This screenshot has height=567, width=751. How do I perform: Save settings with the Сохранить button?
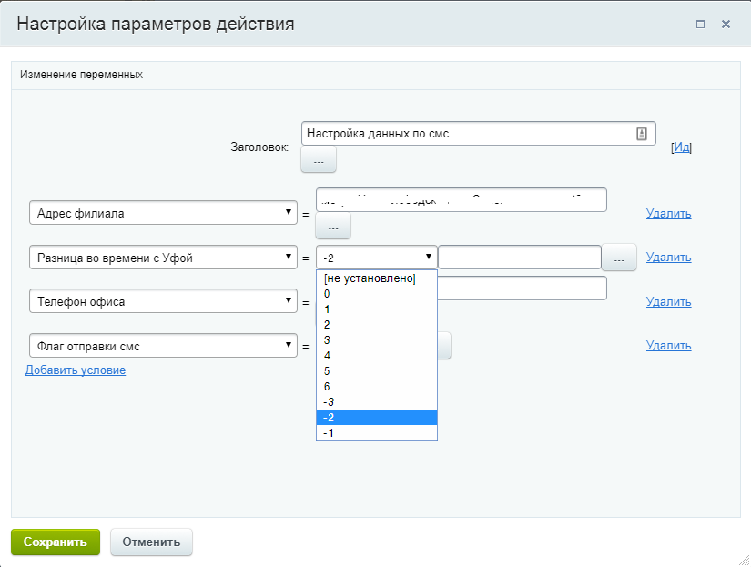coord(56,542)
